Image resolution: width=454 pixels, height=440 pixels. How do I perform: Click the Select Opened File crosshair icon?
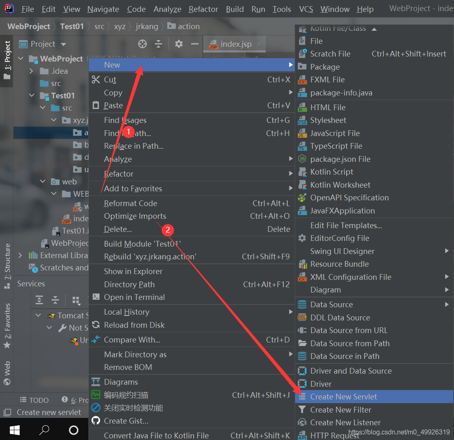142,44
